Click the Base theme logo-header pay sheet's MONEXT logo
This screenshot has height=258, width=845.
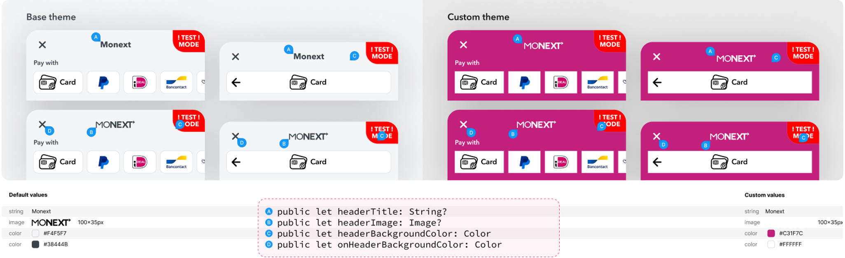pyautogui.click(x=115, y=125)
